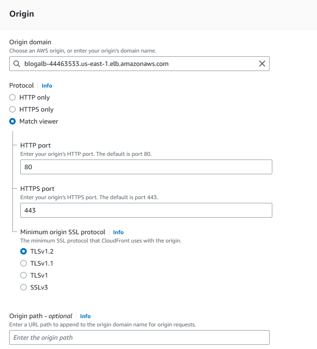The width and height of the screenshot is (317, 349).
Task: Clear the origin domain with the X icon
Action: click(x=262, y=64)
